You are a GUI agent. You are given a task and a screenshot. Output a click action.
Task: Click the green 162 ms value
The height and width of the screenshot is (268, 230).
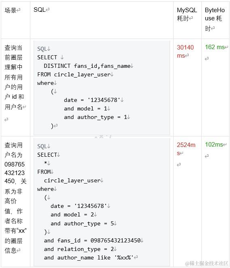tap(215, 47)
